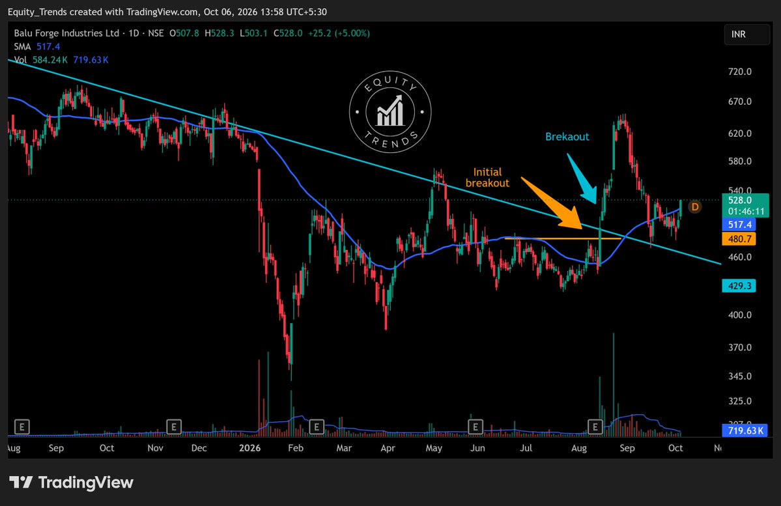Viewport: 781px width, 506px height.
Task: Select the Balu Forge Industries Ltd symbol title
Action: (66, 33)
